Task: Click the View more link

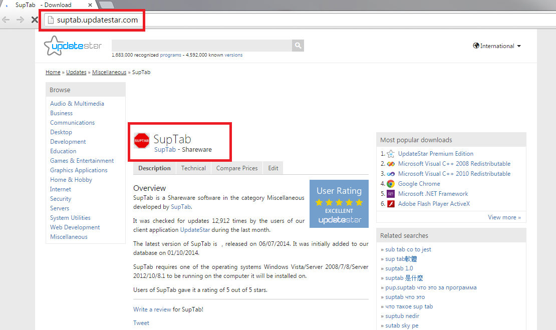Action: [x=504, y=217]
